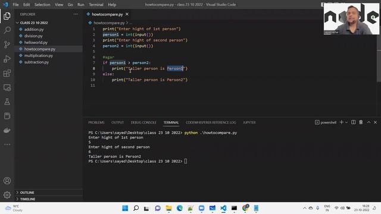Switch to the Jupyter panel tab
Viewport: 381px width, 214px height.
pyautogui.click(x=249, y=122)
